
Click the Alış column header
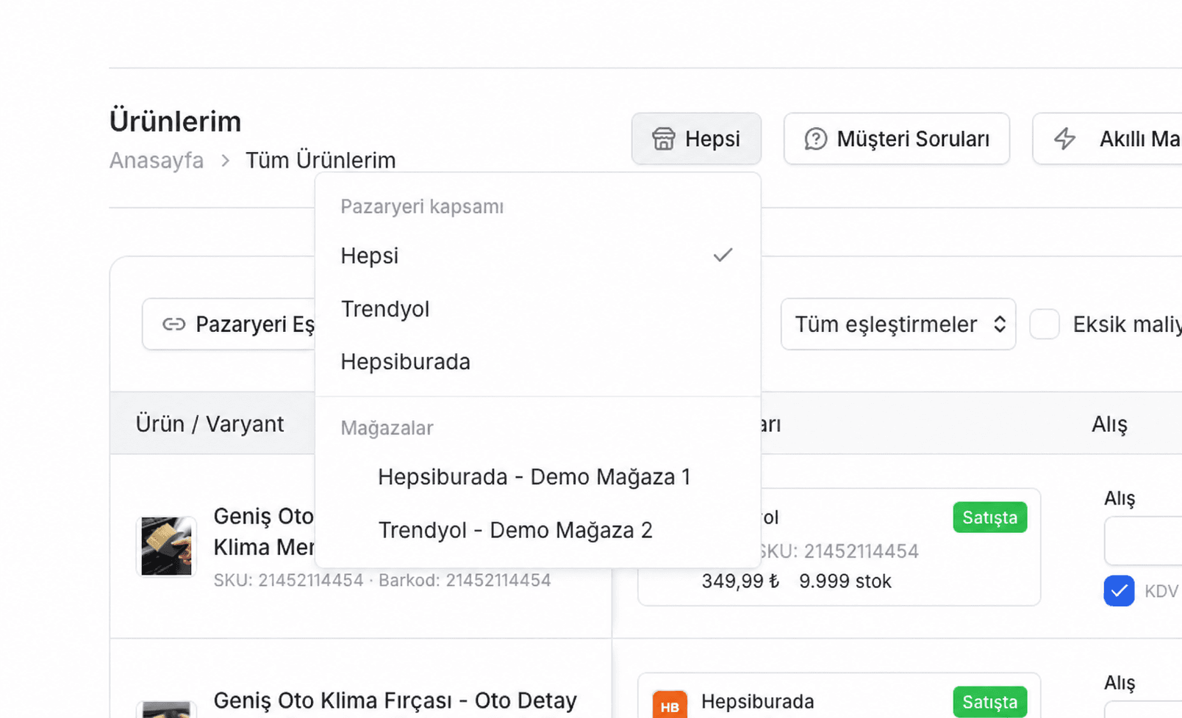[1109, 424]
